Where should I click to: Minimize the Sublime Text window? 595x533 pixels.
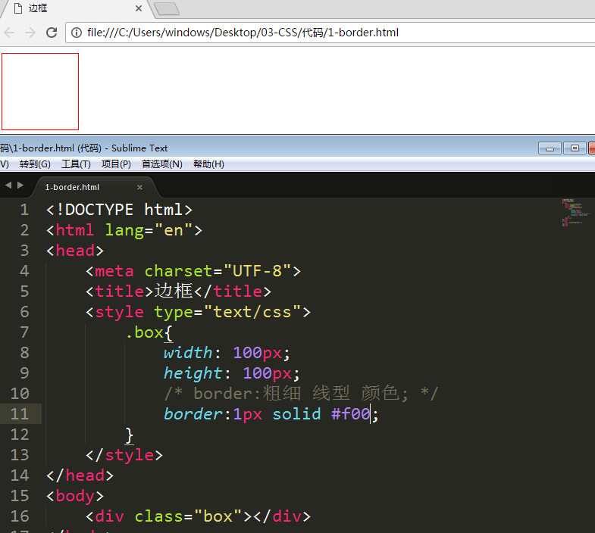(x=550, y=148)
